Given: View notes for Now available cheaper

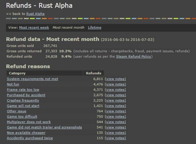Looking at the screenshot, I should (x=115, y=133).
